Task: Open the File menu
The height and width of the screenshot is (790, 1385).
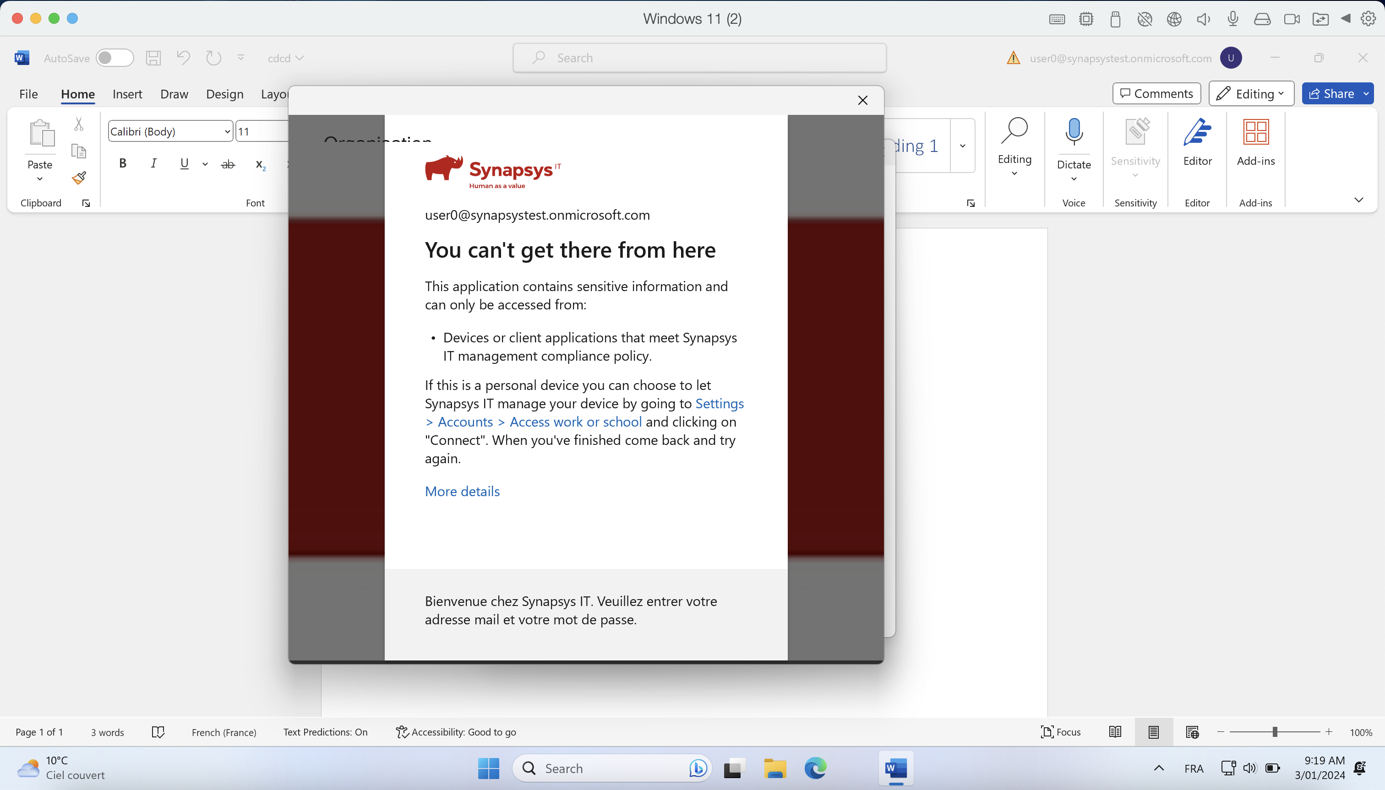Action: (28, 94)
